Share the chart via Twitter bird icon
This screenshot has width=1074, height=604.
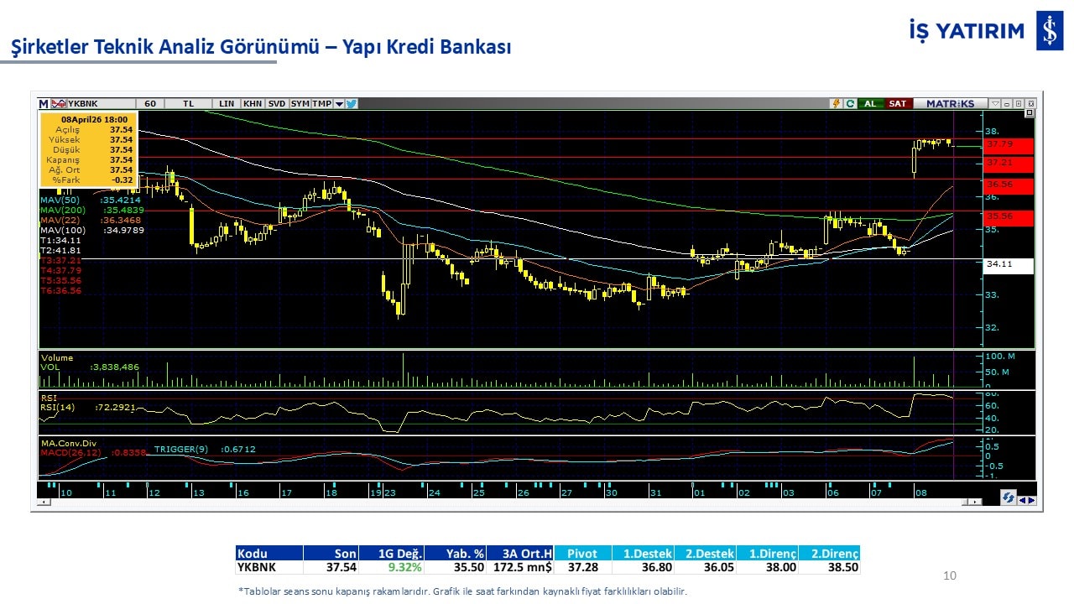(352, 104)
